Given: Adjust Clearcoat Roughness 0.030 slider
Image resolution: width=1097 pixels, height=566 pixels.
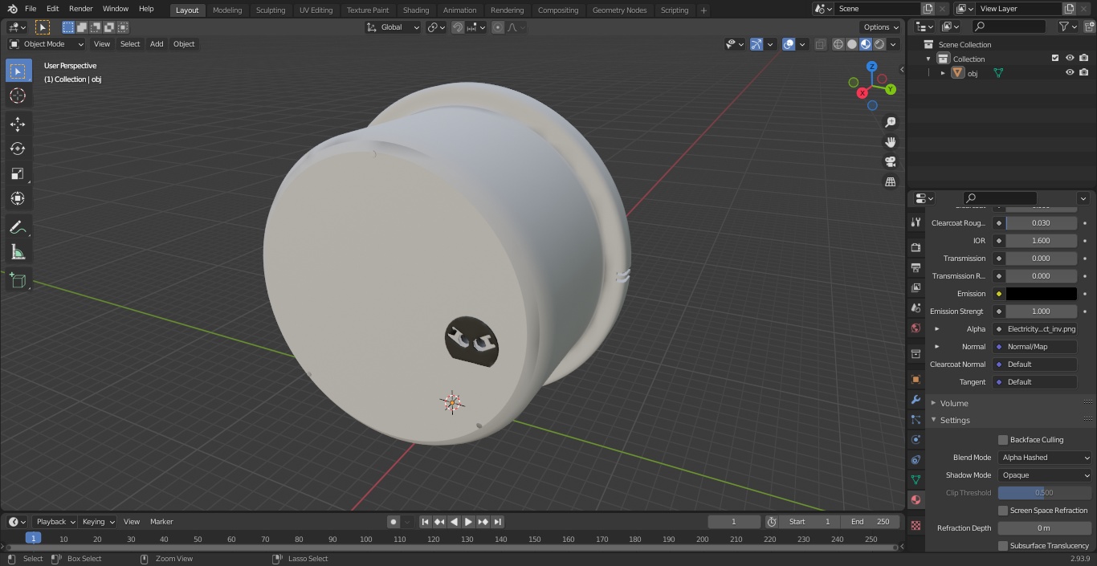Looking at the screenshot, I should [1041, 223].
